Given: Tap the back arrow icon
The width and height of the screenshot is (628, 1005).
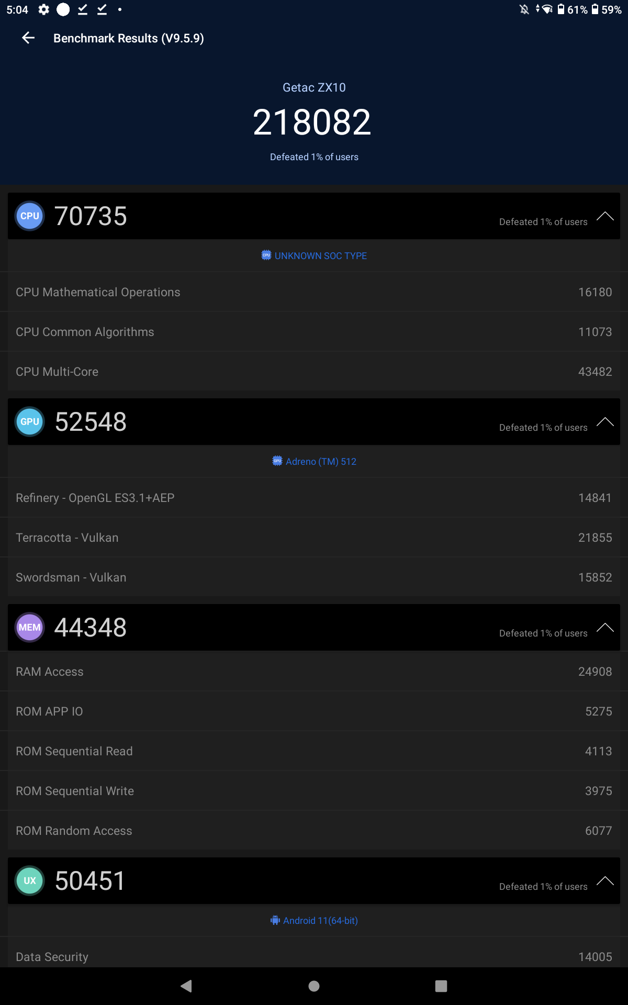Looking at the screenshot, I should 28,38.
